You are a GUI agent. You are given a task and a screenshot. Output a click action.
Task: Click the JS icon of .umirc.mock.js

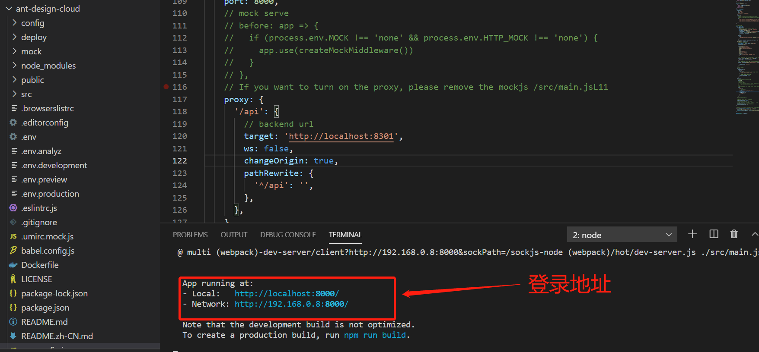point(13,236)
